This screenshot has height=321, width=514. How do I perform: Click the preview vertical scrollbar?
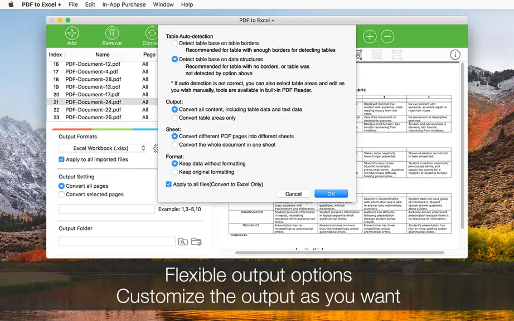coord(463,145)
